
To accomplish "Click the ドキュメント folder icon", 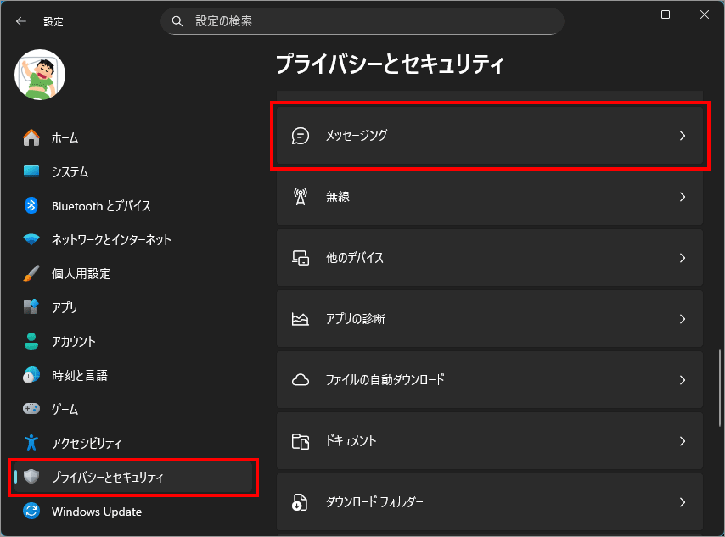I will (300, 441).
